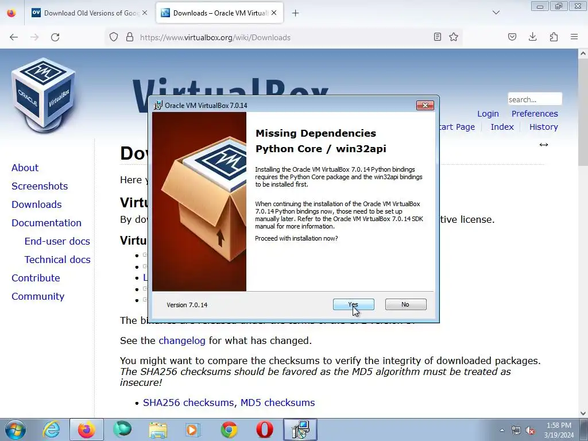
Task: Open Windows Media Player taskbar icon
Action: tap(194, 430)
